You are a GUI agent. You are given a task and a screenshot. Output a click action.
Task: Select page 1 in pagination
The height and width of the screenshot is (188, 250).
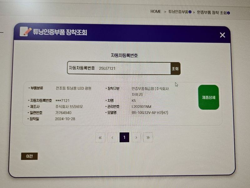point(124,137)
